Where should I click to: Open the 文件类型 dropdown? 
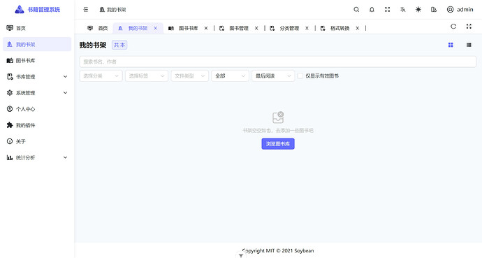190,76
